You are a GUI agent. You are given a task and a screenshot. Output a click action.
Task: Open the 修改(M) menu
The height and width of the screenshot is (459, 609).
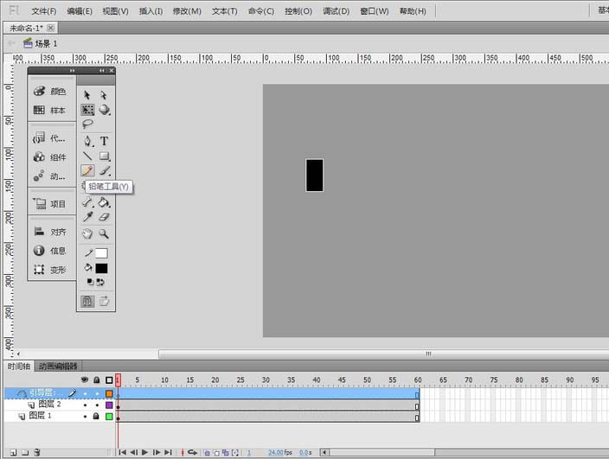(x=187, y=11)
